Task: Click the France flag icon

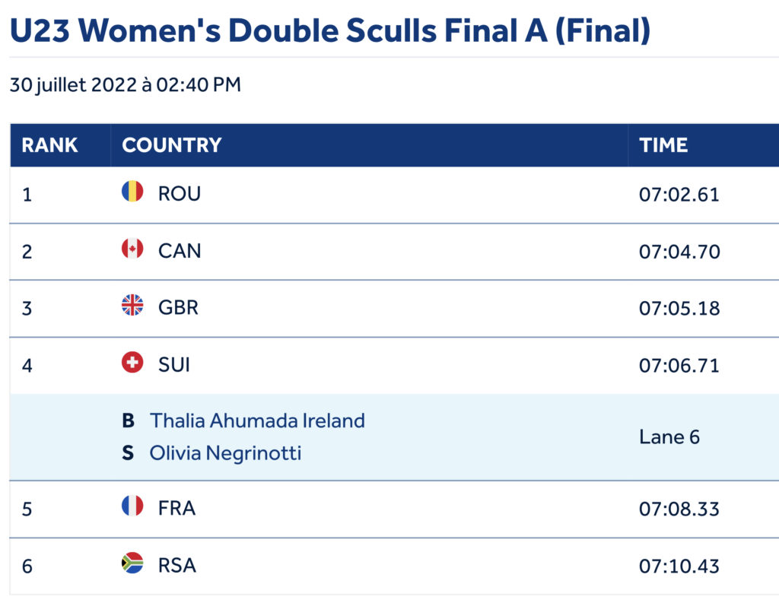Action: (132, 506)
